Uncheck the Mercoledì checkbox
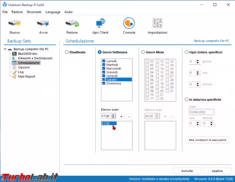The width and height of the screenshot is (235, 182). click(x=104, y=68)
